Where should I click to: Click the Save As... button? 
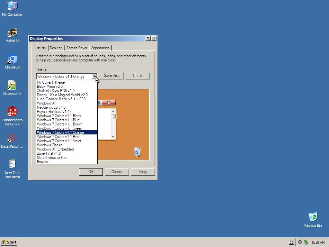click(112, 76)
